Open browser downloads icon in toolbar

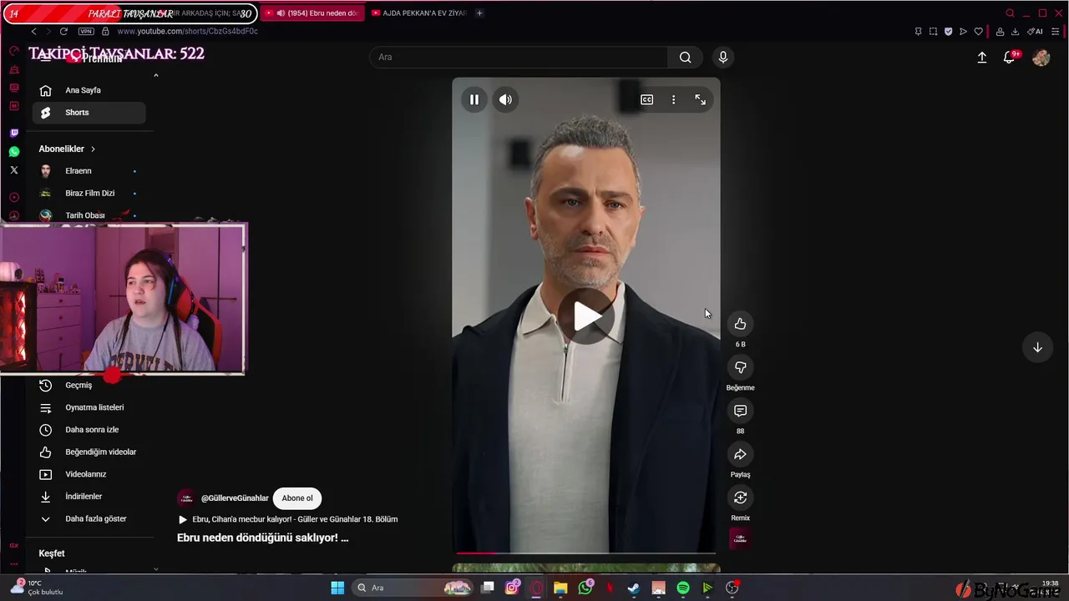pos(1015,32)
